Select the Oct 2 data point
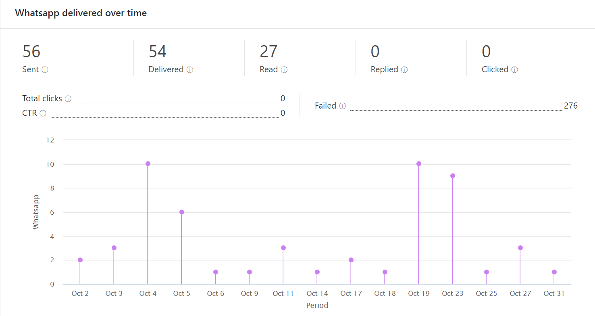The height and width of the screenshot is (316, 595). (80, 260)
